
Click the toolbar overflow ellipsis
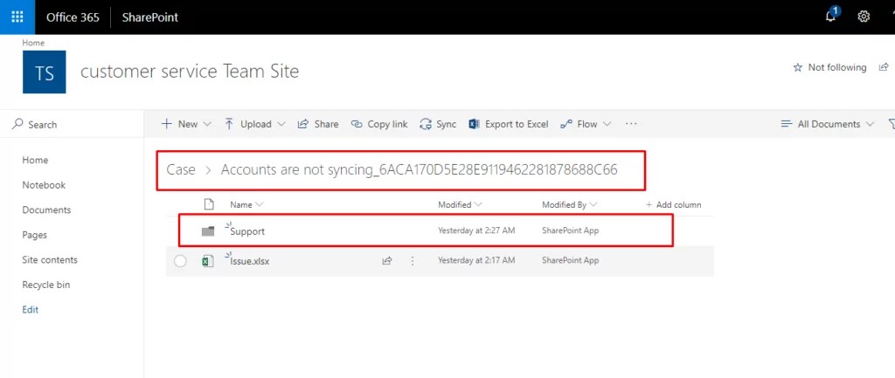[x=631, y=124]
